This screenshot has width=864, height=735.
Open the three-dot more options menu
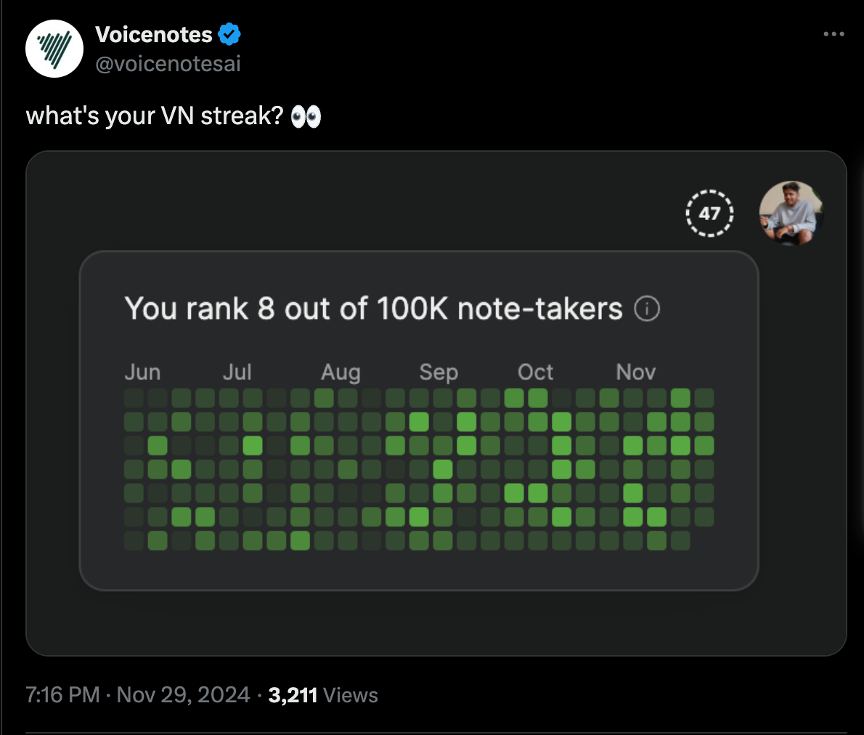point(834,34)
